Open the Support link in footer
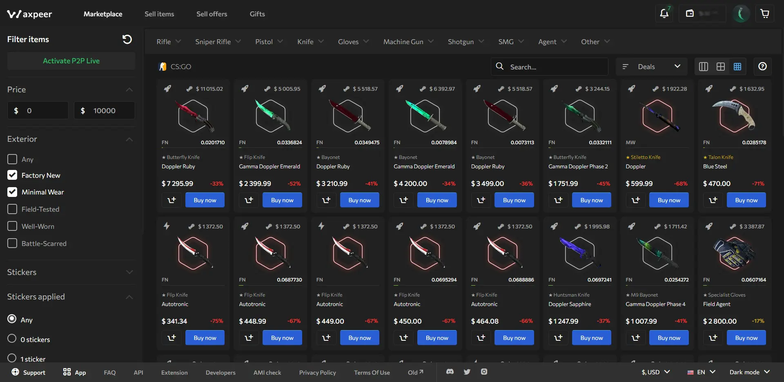 pyautogui.click(x=28, y=372)
